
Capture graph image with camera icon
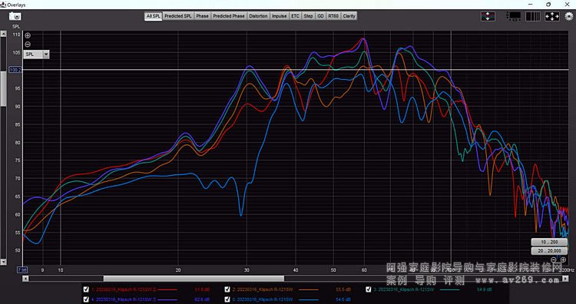point(15,16)
